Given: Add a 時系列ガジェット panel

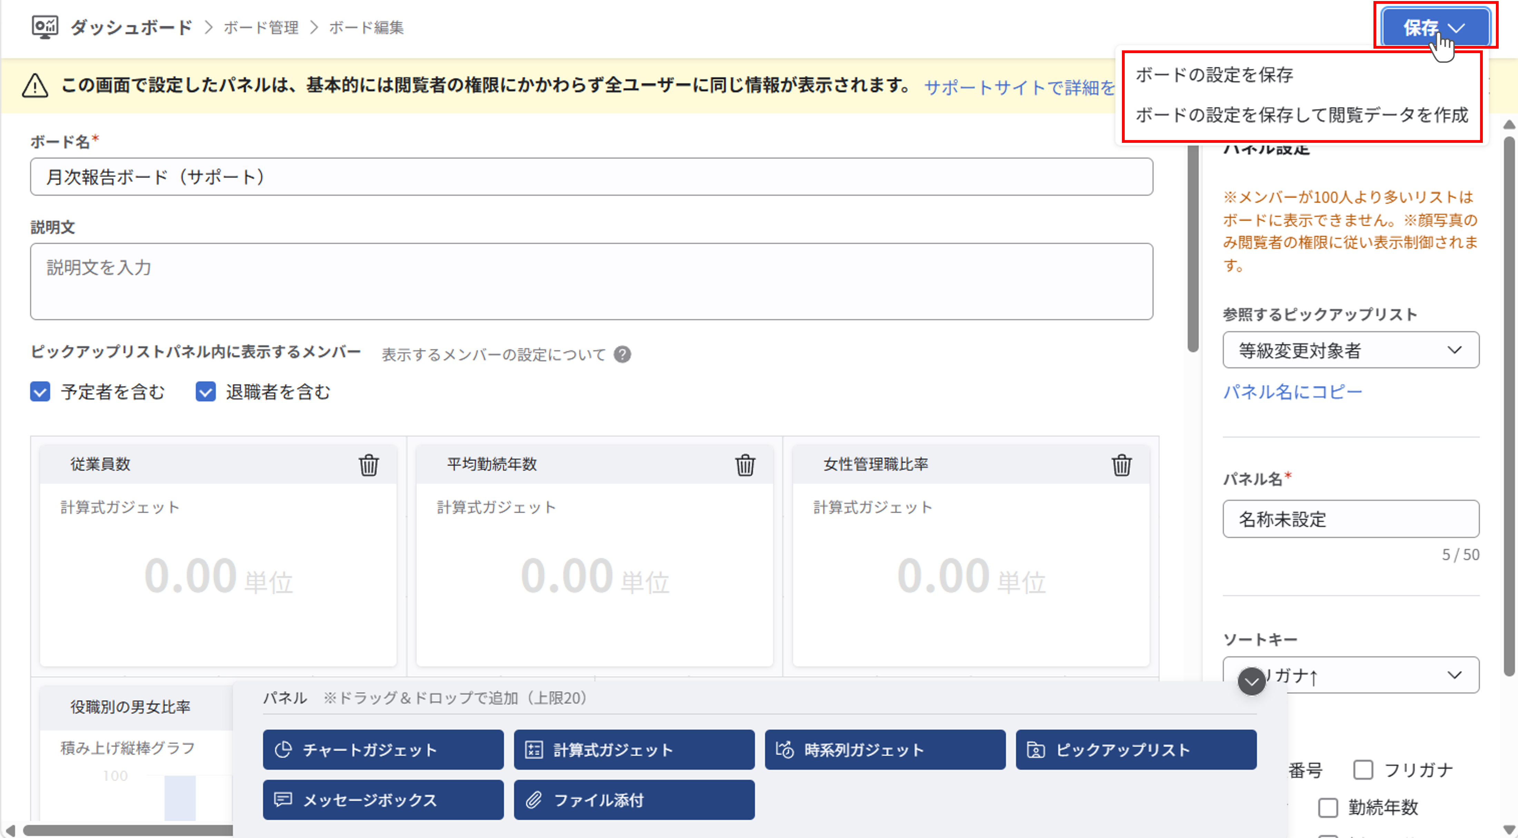Looking at the screenshot, I should (x=885, y=750).
